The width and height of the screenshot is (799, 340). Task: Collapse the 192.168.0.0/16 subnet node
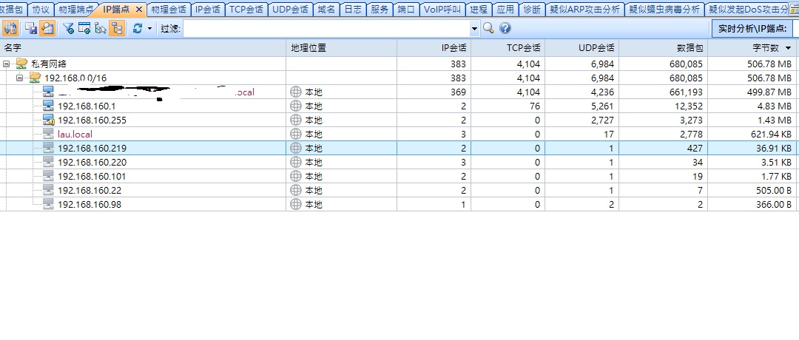[19, 78]
